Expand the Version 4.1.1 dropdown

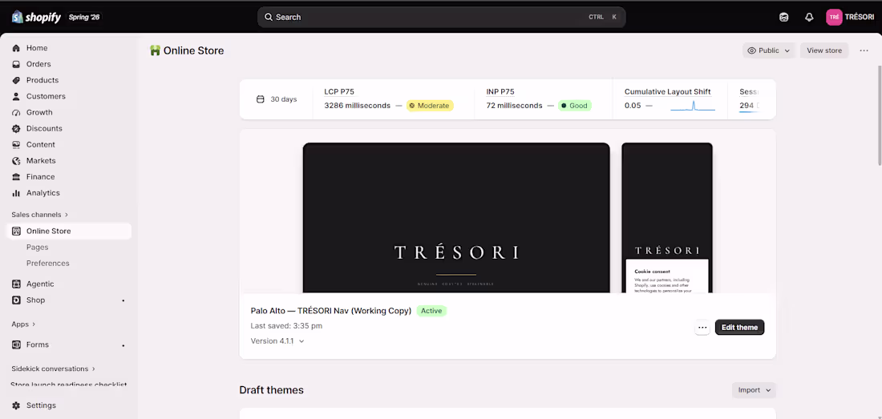277,341
